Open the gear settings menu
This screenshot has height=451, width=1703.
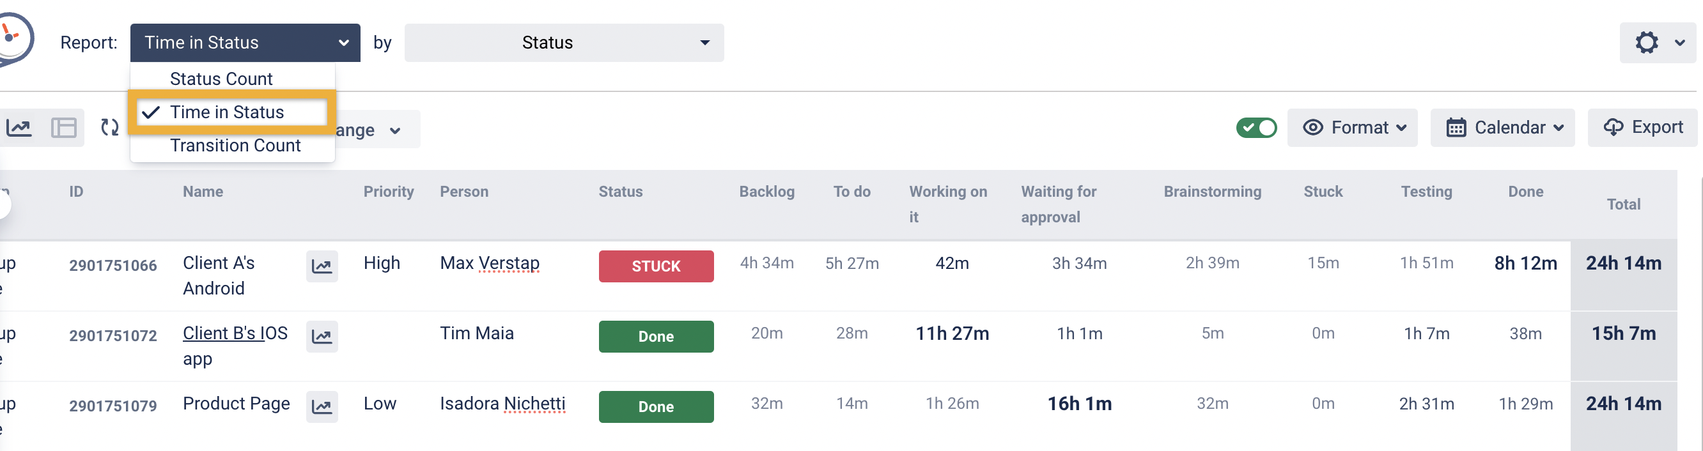click(x=1657, y=43)
